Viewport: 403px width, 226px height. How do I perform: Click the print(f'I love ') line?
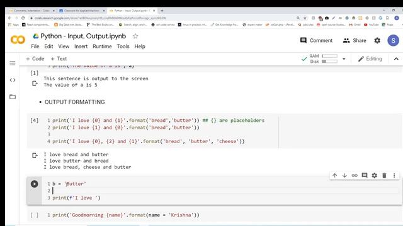pos(76,198)
